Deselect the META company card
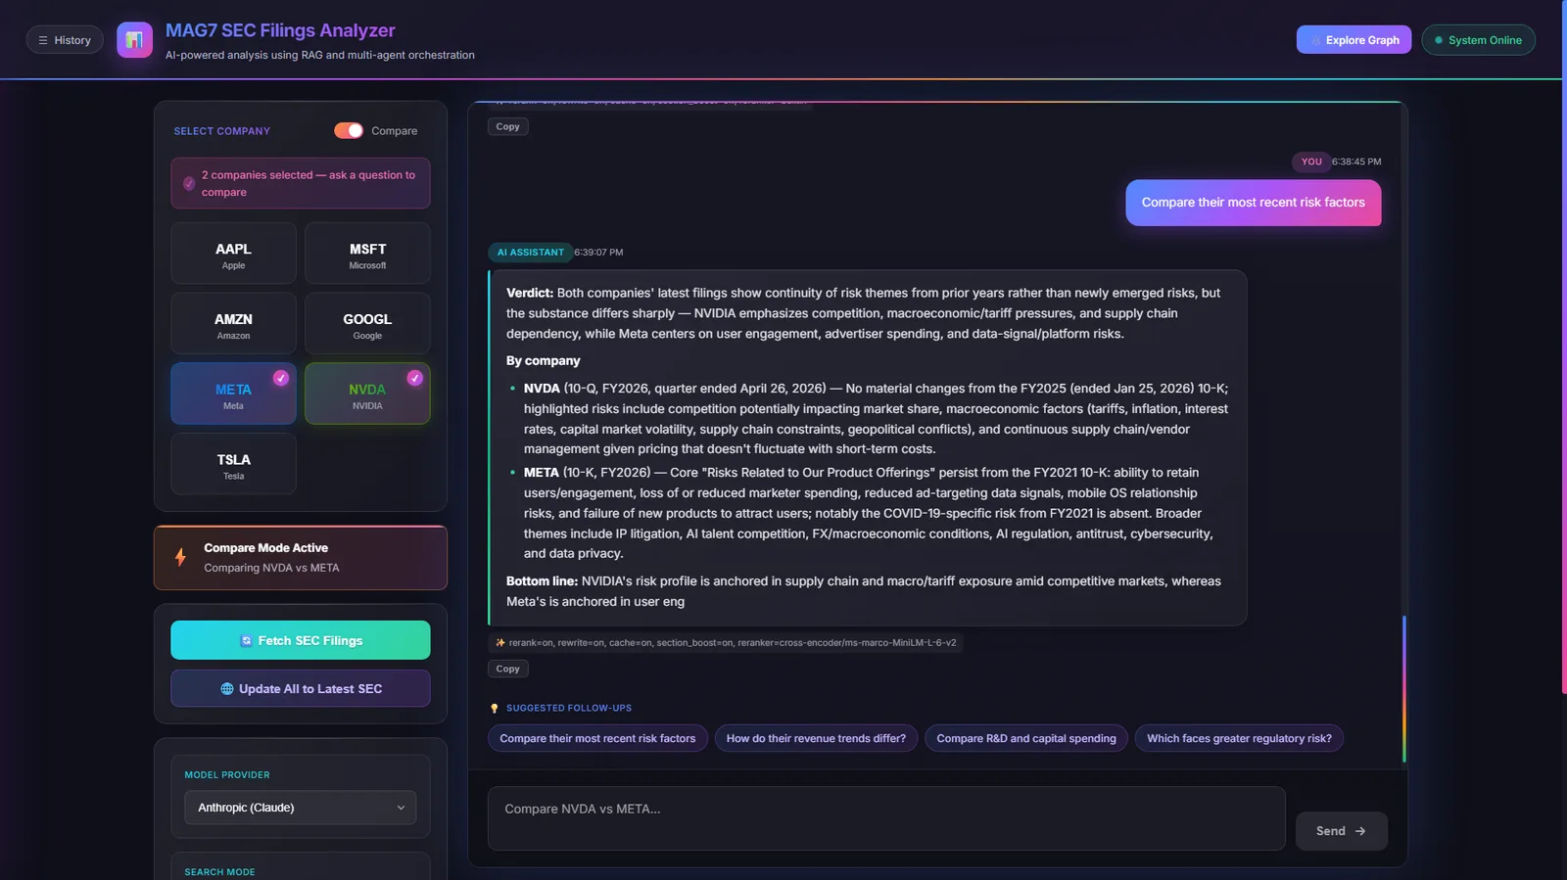This screenshot has width=1567, height=880. pos(233,394)
